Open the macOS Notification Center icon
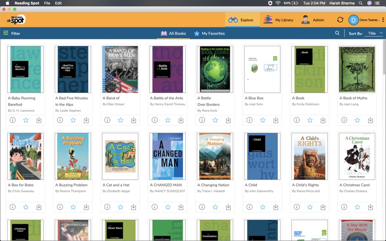The height and width of the screenshot is (241, 386). [377, 3]
